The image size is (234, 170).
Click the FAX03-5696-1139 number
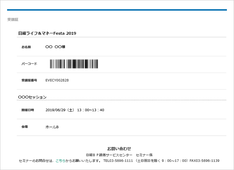204,161
